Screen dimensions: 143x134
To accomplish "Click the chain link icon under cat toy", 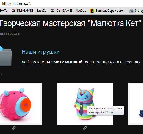I will tap(85, 128).
